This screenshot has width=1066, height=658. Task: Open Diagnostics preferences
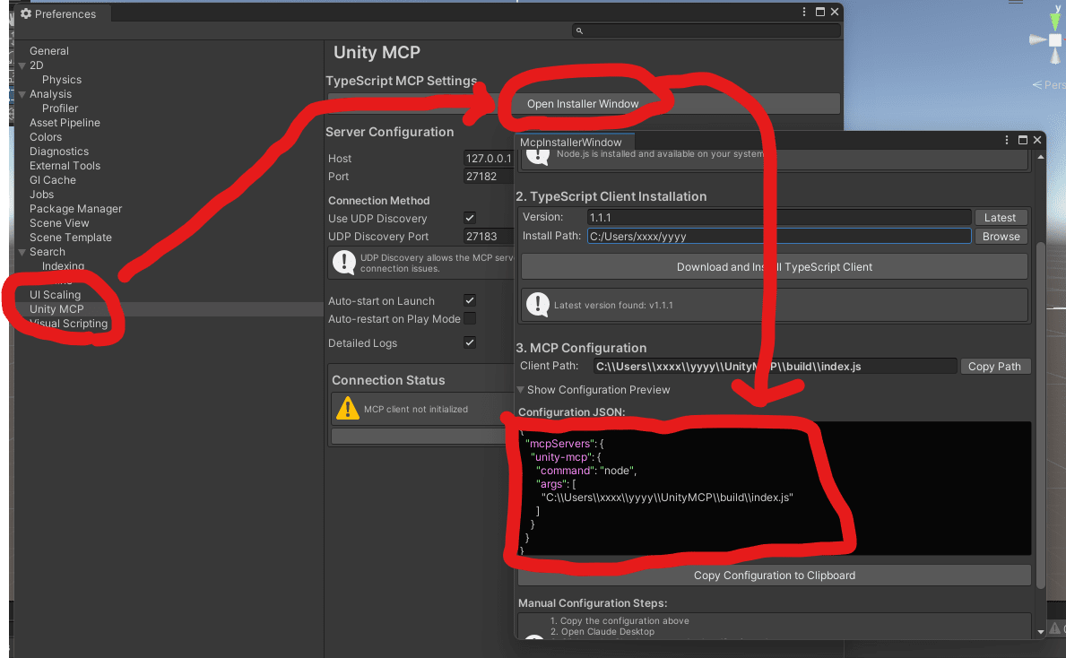click(x=59, y=151)
